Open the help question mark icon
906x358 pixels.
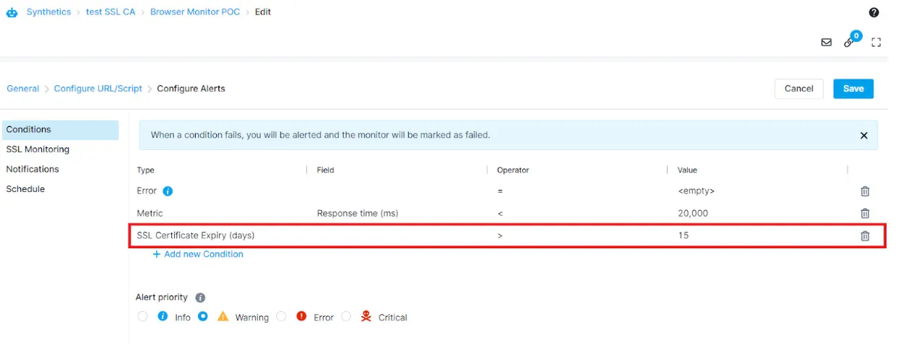(873, 12)
